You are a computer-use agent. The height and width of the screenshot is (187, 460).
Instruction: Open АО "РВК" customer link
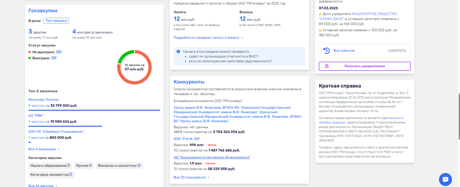click(x=36, y=115)
